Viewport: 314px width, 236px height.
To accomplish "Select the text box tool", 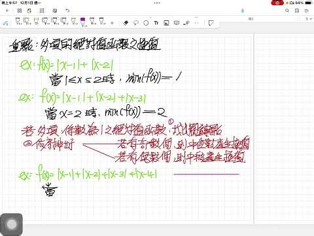I will click(x=177, y=23).
